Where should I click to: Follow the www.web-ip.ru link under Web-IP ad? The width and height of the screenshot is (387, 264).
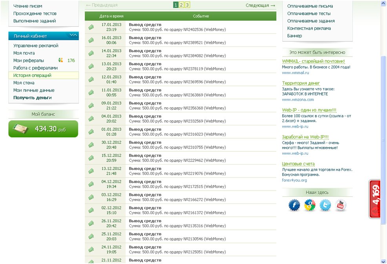(x=295, y=126)
